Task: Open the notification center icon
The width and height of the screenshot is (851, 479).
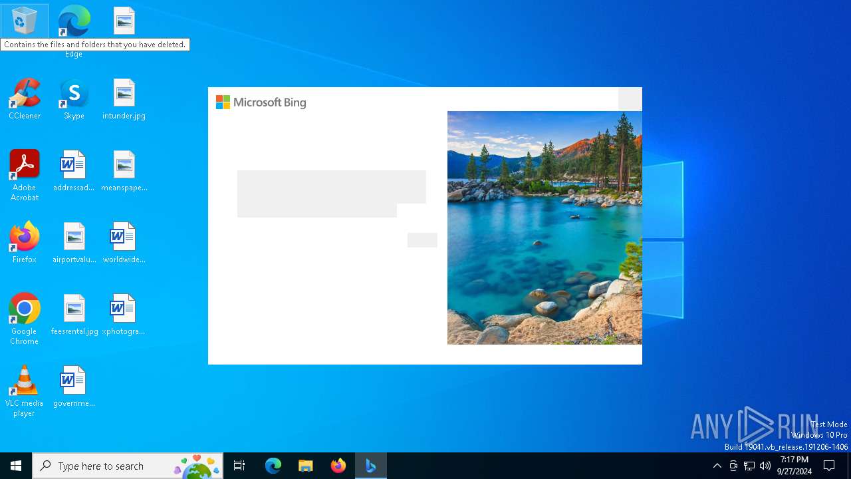Action: [829, 466]
